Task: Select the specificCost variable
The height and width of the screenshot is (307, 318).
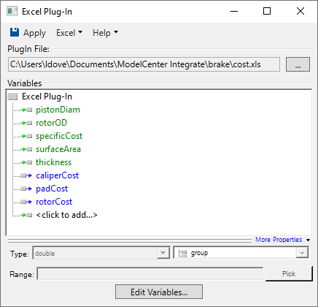Action: (59, 136)
